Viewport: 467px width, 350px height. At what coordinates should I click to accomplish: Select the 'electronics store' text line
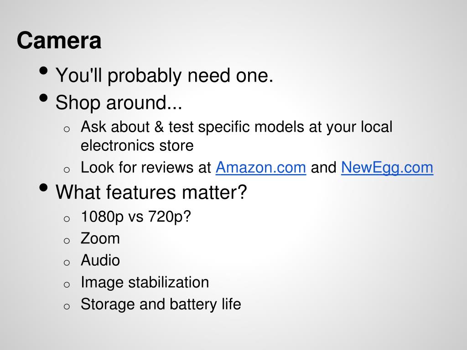coord(137,146)
